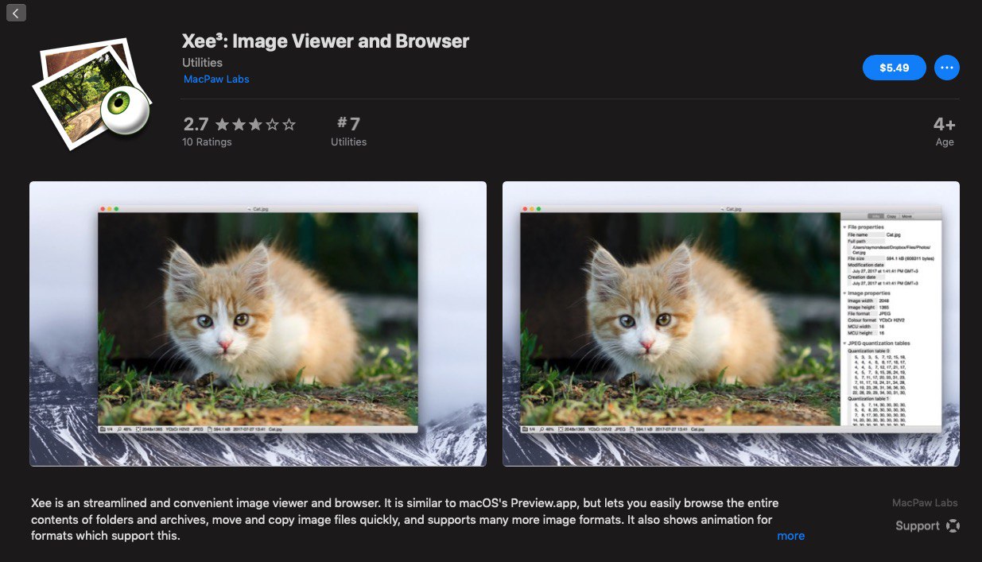Open the second screenshot with the file properties panel

click(731, 324)
